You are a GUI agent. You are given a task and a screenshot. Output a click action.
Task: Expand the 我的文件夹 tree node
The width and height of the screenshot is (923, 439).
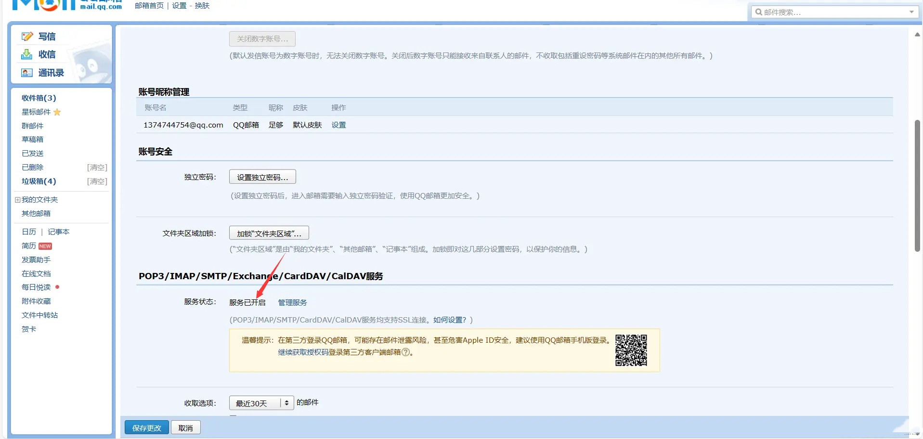click(x=17, y=200)
